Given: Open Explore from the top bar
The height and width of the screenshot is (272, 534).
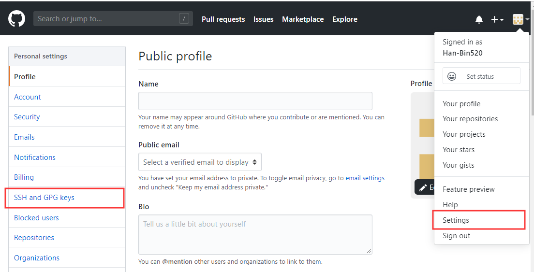Looking at the screenshot, I should point(344,19).
